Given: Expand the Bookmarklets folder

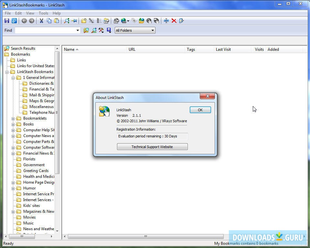Looking at the screenshot, I should [x=13, y=119].
